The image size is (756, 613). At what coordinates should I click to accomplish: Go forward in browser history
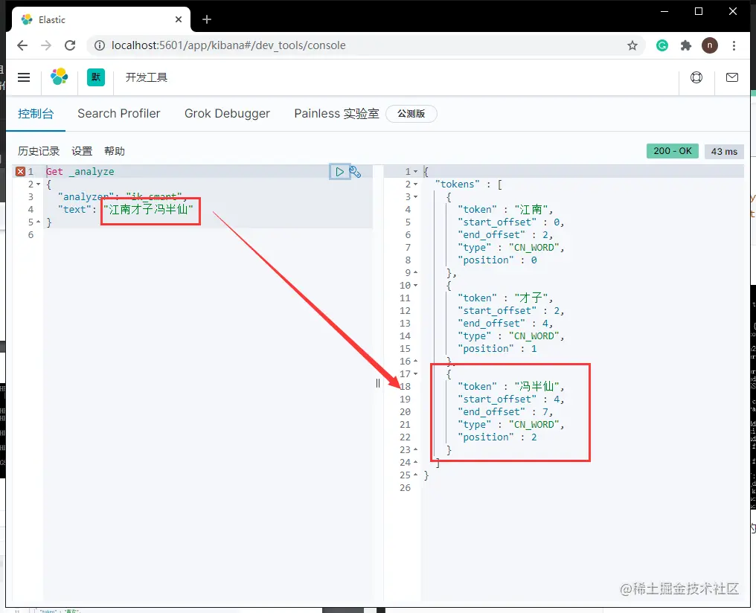pos(46,45)
